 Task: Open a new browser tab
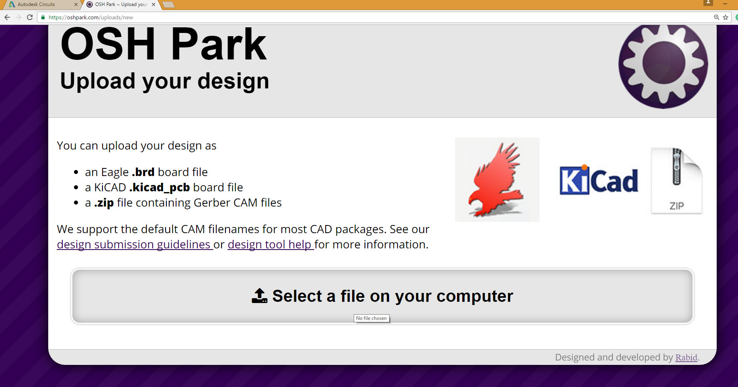tap(168, 4)
